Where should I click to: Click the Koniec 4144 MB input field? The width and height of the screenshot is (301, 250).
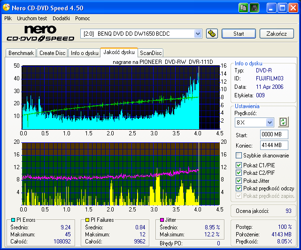coord(274,145)
